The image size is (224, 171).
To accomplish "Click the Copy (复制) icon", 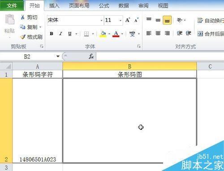I will click(22, 27).
